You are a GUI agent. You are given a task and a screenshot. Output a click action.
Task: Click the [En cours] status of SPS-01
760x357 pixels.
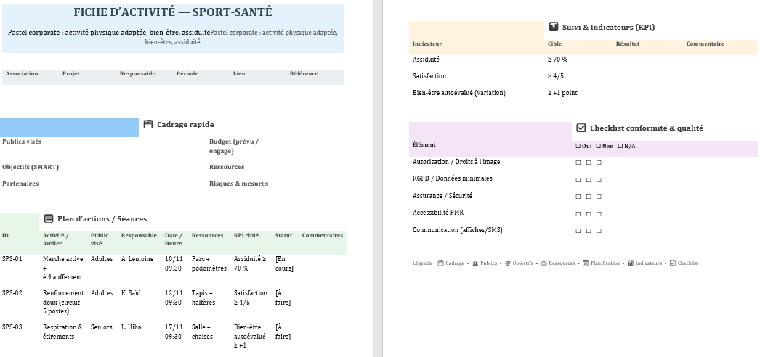coord(284,263)
